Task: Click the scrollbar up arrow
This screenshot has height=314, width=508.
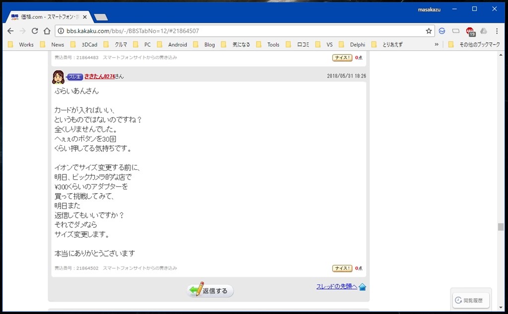Action: 501,55
